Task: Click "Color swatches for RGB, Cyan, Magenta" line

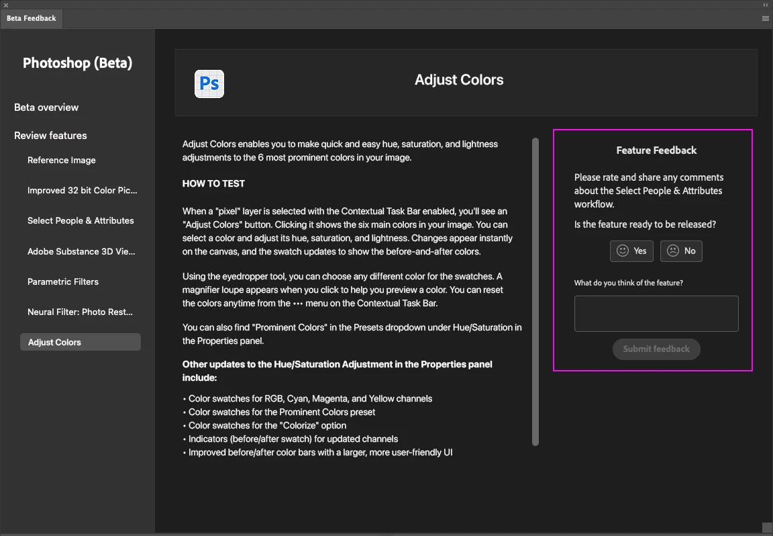Action: click(307, 399)
